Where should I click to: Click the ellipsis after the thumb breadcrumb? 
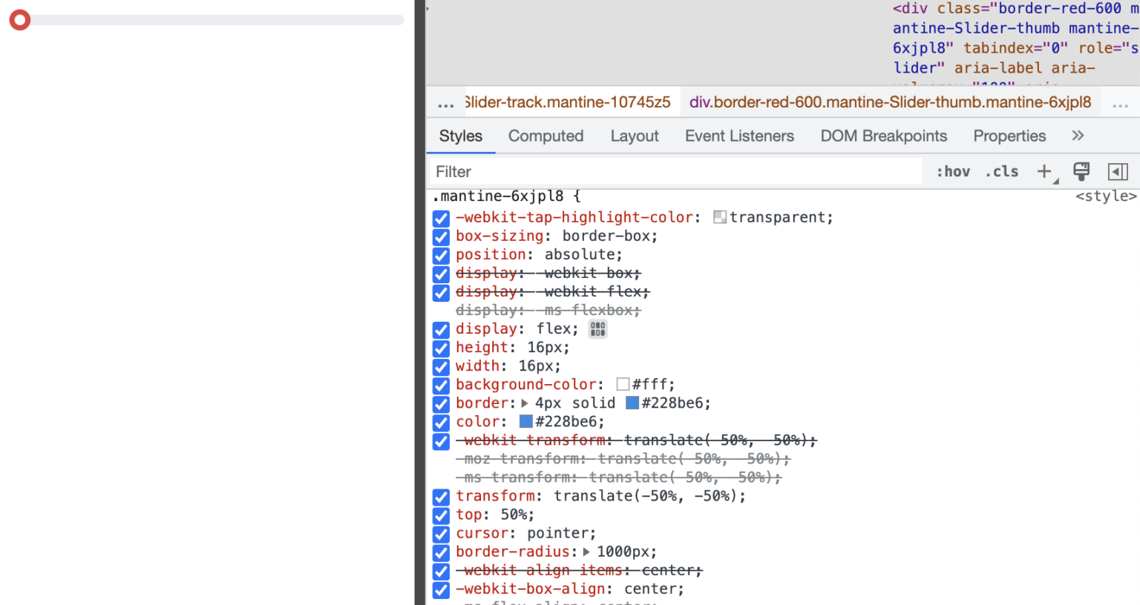[1120, 105]
